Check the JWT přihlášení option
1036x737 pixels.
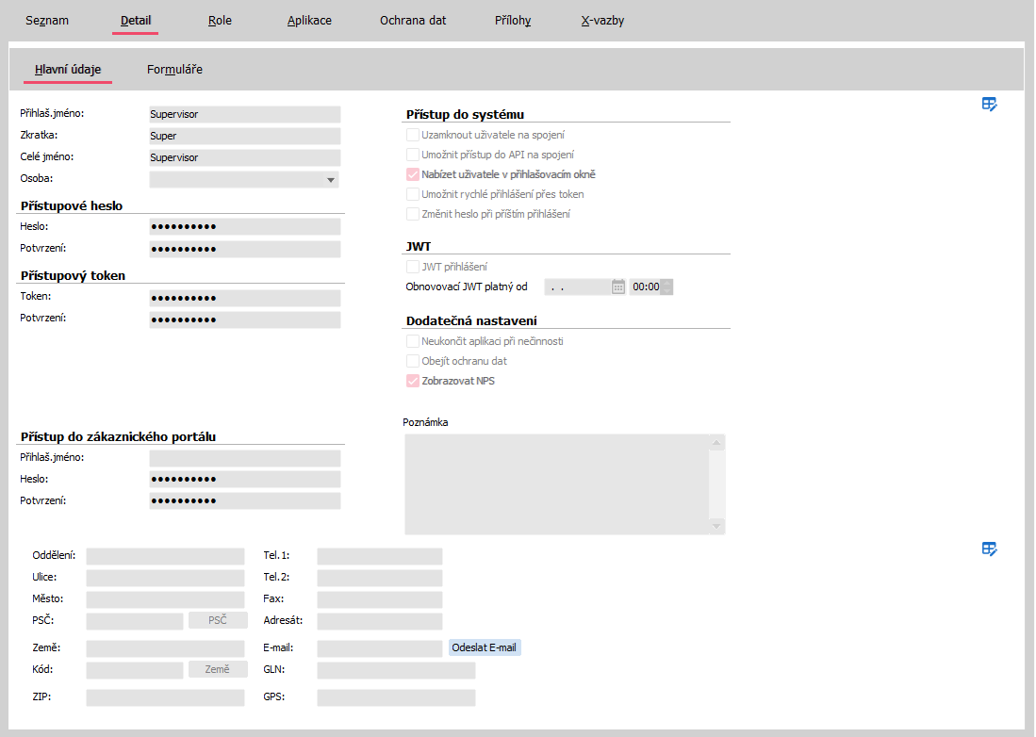tap(413, 267)
